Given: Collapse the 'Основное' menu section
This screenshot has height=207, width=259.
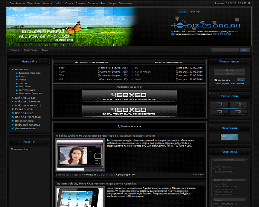Looking at the screenshot, I should [21, 69].
